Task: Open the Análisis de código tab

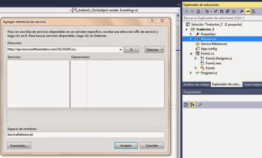Action: tap(196, 84)
